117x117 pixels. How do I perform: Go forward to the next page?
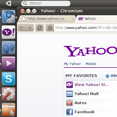pyautogui.click(x=30, y=28)
